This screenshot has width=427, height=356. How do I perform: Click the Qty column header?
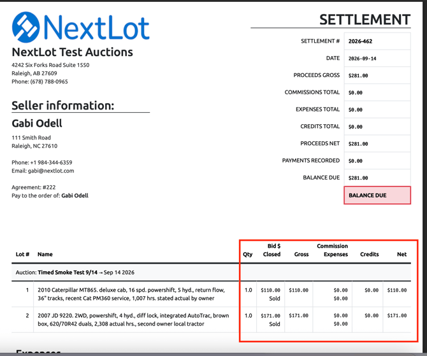point(247,255)
